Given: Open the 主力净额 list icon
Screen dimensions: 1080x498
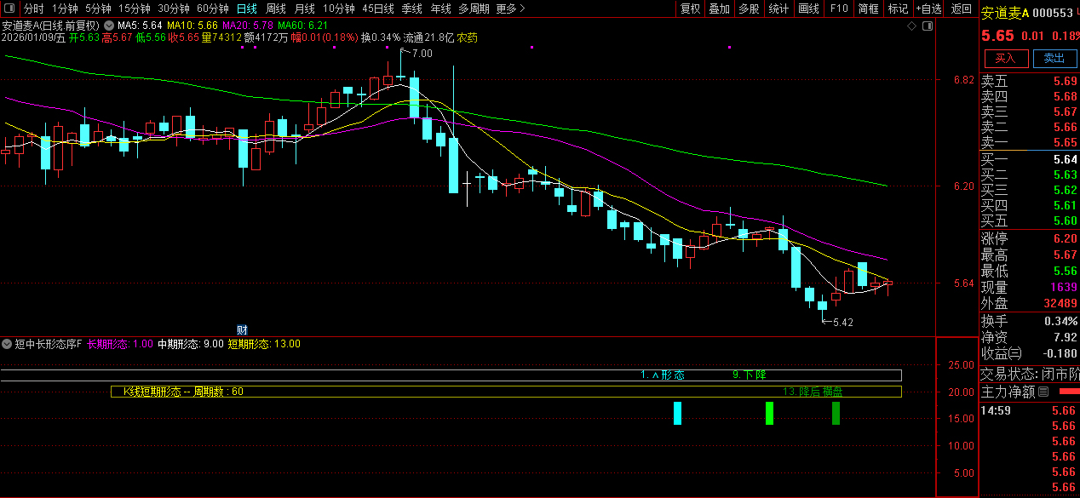Looking at the screenshot, I should tap(1043, 392).
